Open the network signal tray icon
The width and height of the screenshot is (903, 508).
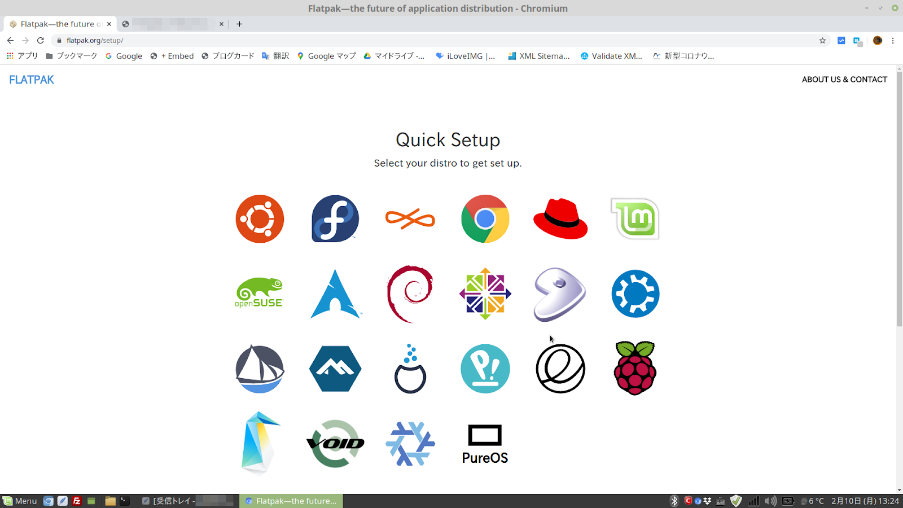tap(753, 501)
